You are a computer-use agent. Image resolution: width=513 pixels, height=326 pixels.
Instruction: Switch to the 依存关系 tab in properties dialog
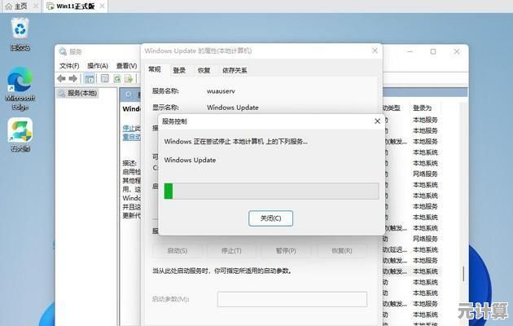pyautogui.click(x=235, y=70)
